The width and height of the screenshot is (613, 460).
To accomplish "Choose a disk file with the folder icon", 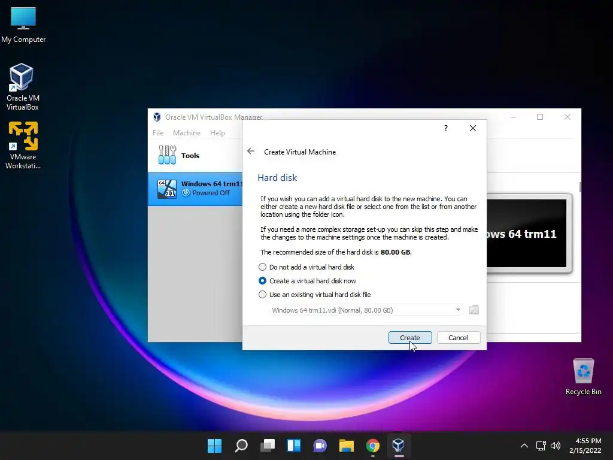I will coord(474,310).
